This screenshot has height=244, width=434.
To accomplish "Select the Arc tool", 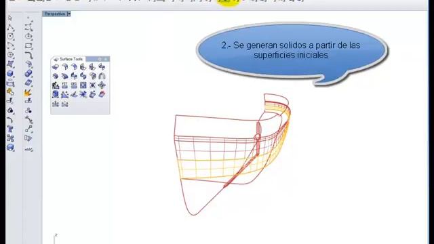I will coord(10,45).
